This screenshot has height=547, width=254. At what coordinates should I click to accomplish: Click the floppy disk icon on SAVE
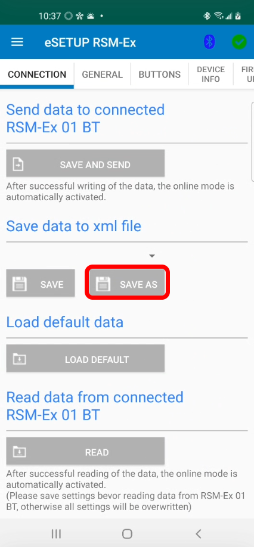click(x=20, y=284)
